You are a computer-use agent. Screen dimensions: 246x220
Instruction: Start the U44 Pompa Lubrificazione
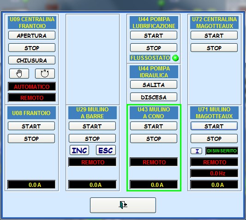154,35
